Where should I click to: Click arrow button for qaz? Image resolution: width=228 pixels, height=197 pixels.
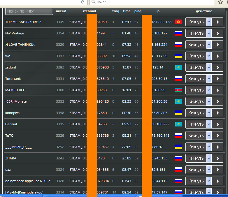218,170
